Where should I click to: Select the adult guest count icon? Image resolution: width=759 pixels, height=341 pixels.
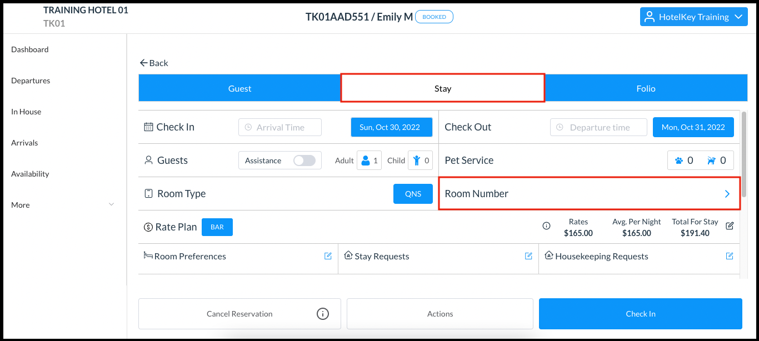pyautogui.click(x=366, y=161)
